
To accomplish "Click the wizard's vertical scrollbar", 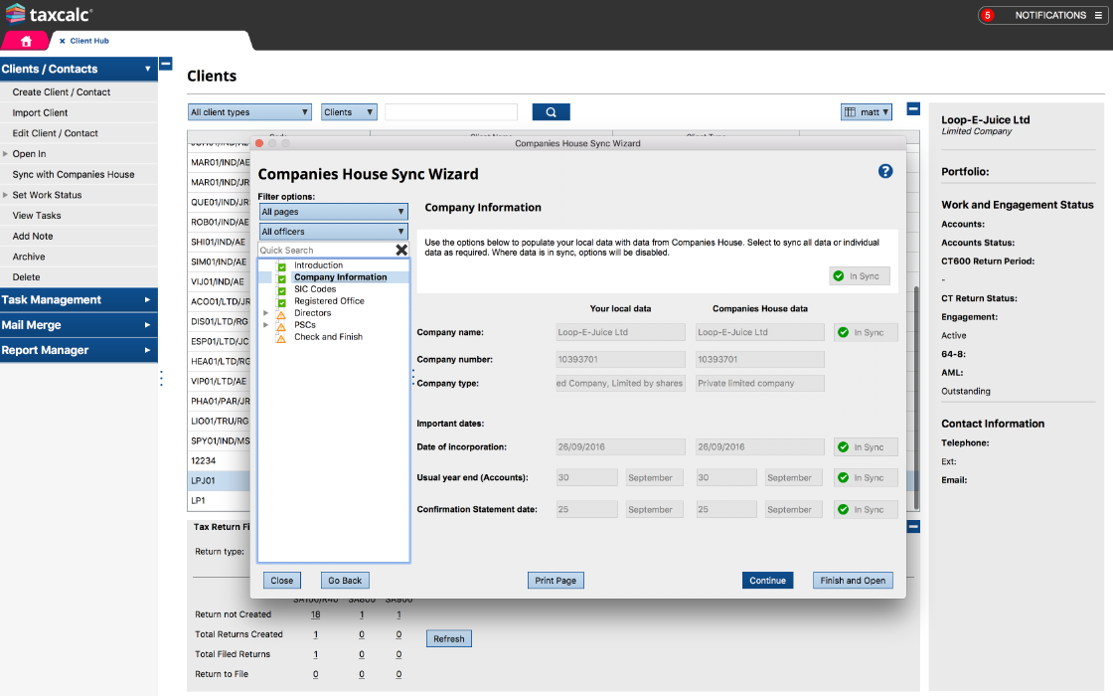I will point(914,398).
